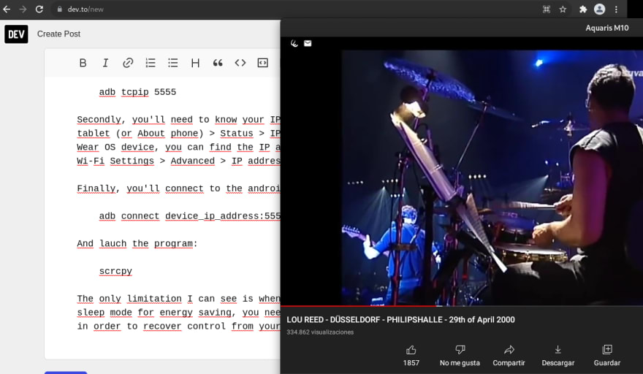
Task: Share the video with Compartir
Action: coord(509,356)
